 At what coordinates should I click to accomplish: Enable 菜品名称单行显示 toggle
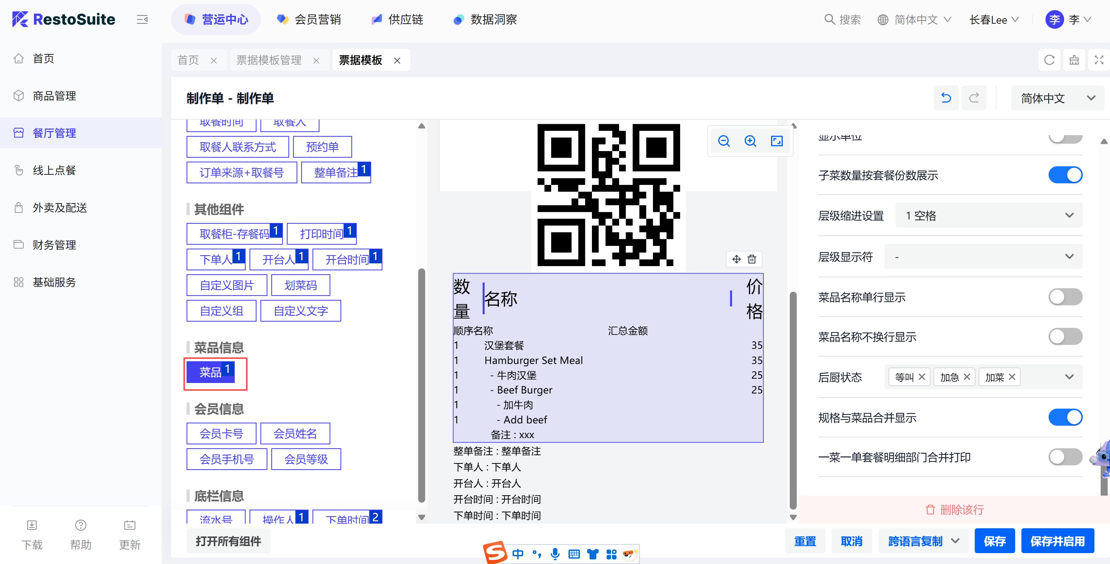point(1065,297)
